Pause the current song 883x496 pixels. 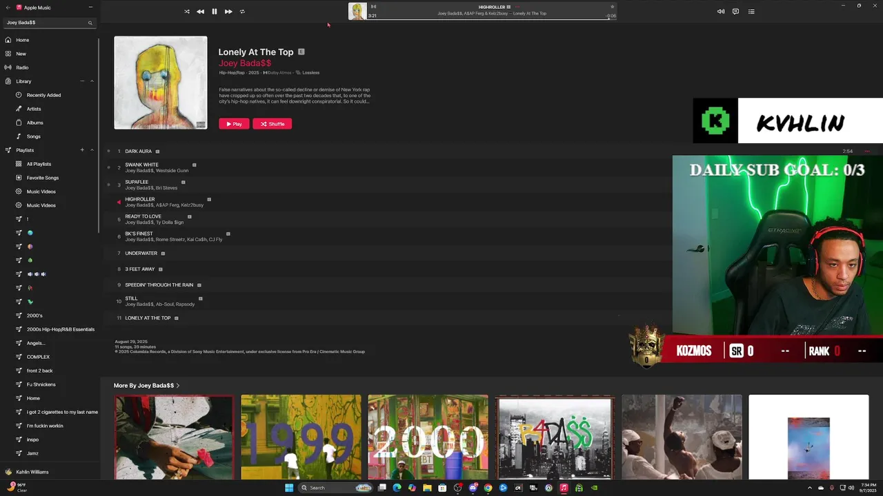pyautogui.click(x=215, y=12)
